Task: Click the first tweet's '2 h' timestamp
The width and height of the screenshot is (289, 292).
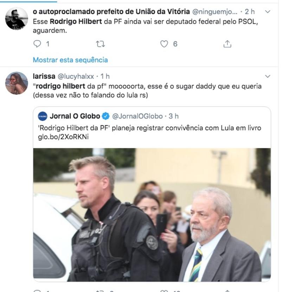Action: pyautogui.click(x=250, y=12)
